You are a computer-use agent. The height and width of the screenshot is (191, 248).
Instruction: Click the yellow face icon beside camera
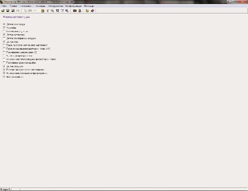[x=80, y=11]
